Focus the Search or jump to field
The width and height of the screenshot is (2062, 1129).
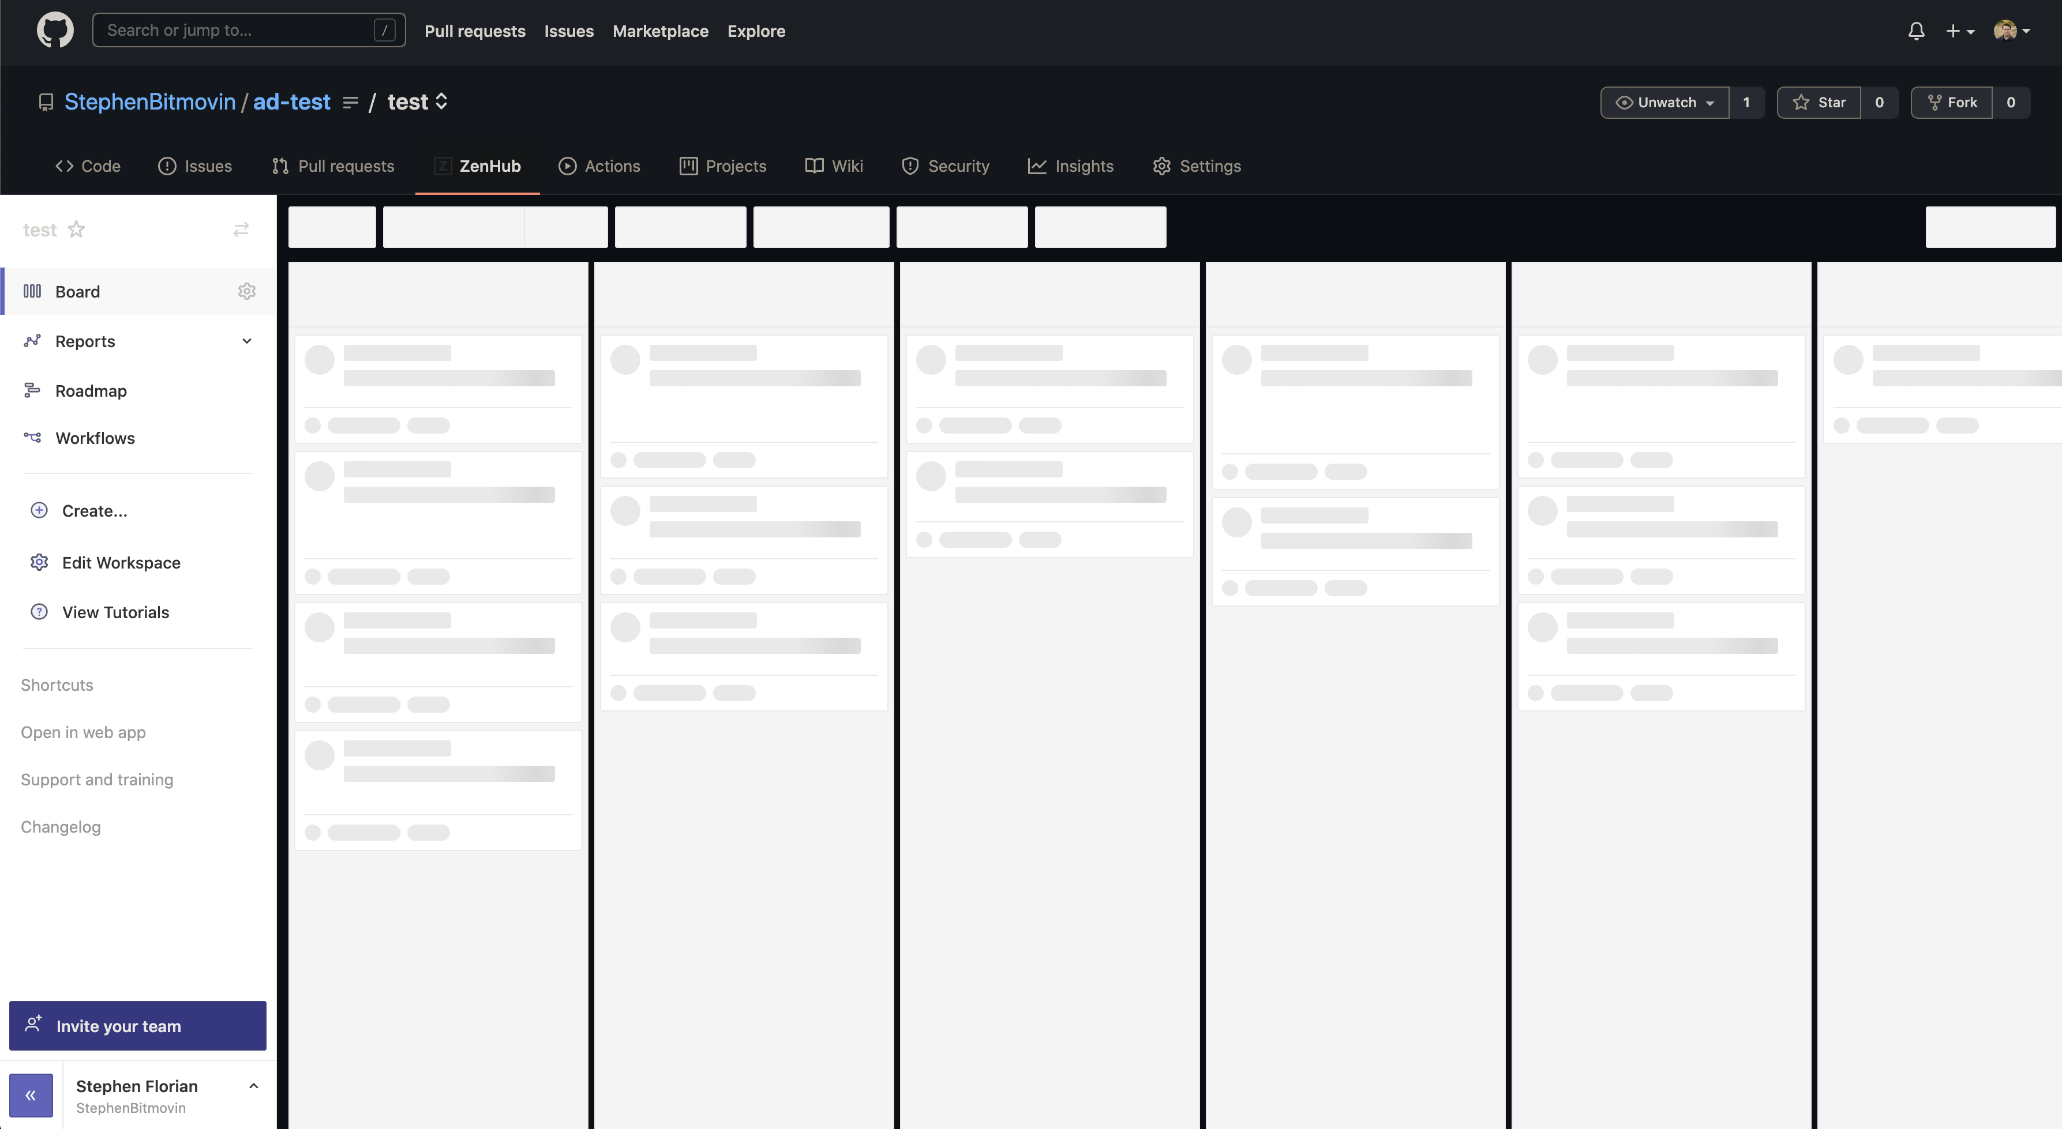point(249,31)
